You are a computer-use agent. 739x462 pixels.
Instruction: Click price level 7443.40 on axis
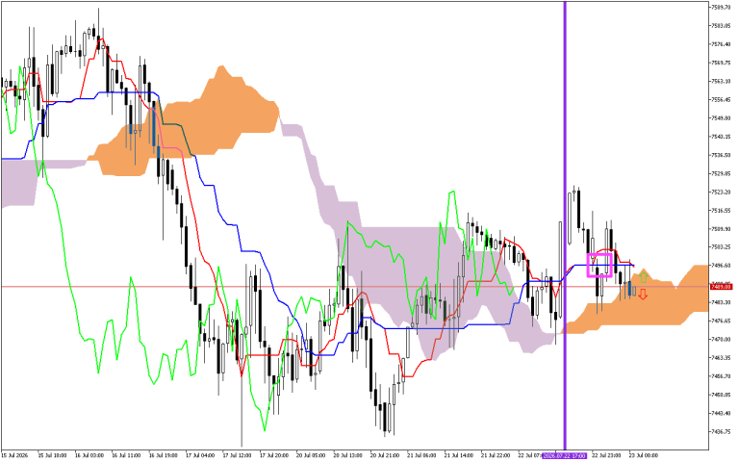[721, 414]
